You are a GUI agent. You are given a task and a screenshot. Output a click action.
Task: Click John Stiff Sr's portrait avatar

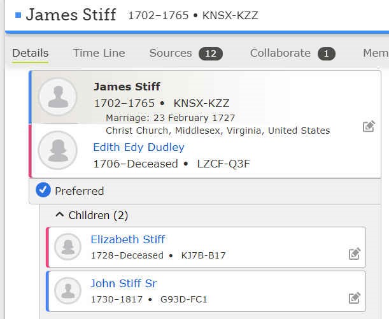67,290
